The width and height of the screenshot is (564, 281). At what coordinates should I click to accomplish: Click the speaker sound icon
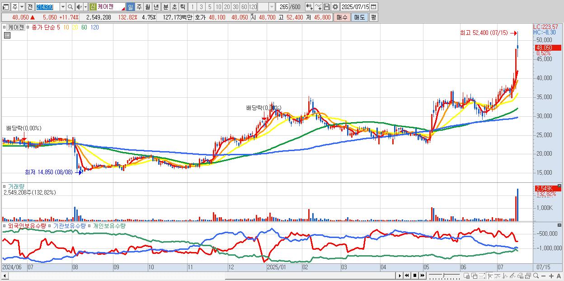(x=79, y=7)
